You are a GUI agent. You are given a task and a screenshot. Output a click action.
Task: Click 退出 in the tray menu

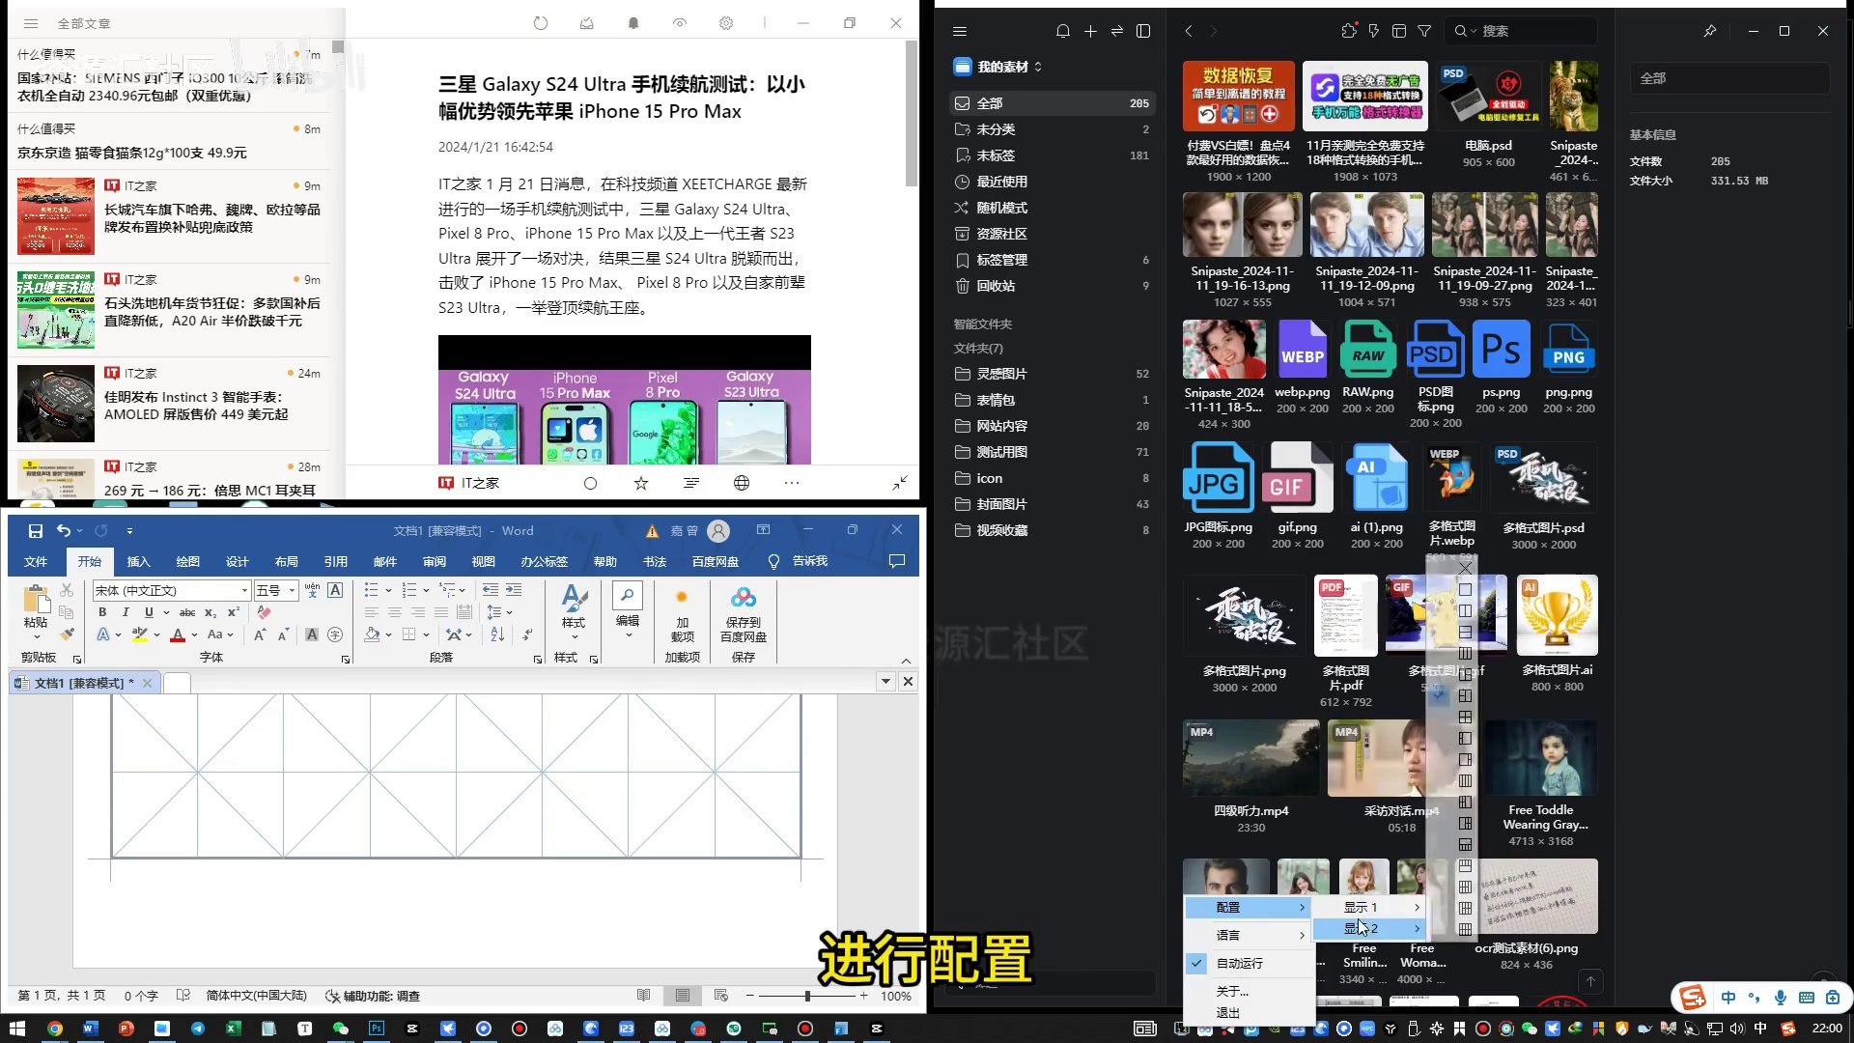[x=1227, y=1012]
